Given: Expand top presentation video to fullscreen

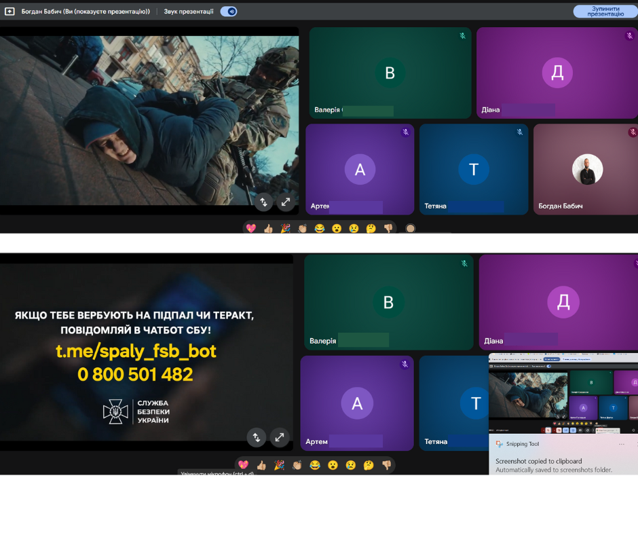Looking at the screenshot, I should [x=286, y=202].
